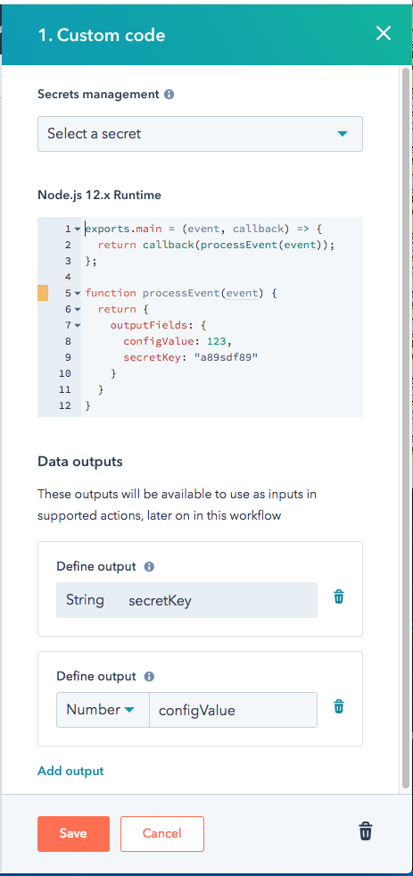The width and height of the screenshot is (413, 876).
Task: Click the string "a89sdf89" in code
Action: point(226,357)
